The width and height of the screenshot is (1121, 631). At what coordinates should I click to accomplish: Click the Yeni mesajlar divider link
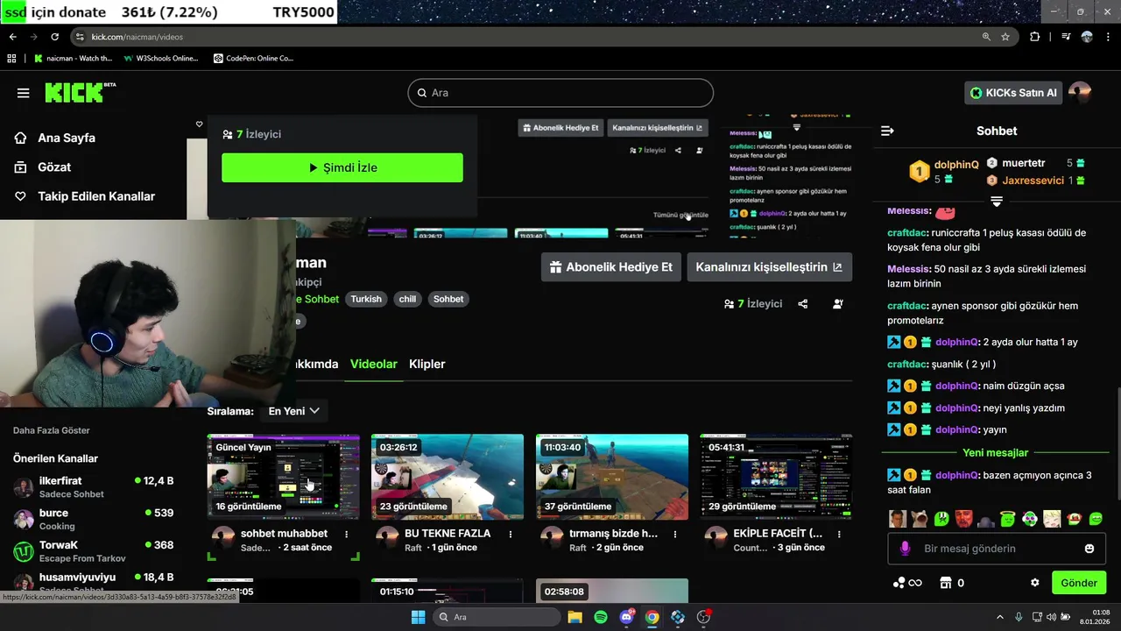pyautogui.click(x=996, y=453)
